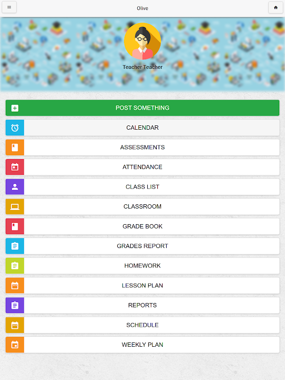
Task: Open the Grade Book entry
Action: 142,227
